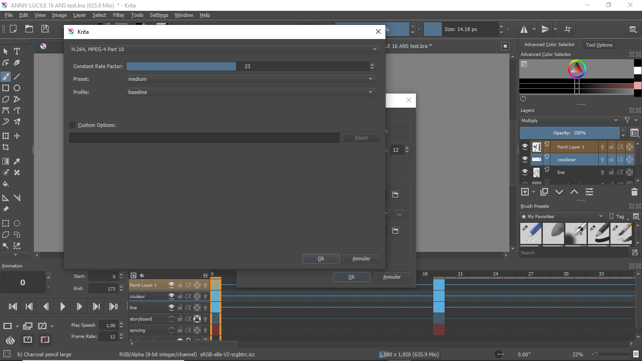The width and height of the screenshot is (642, 361).
Task: Open the Filter menu
Action: point(118,15)
